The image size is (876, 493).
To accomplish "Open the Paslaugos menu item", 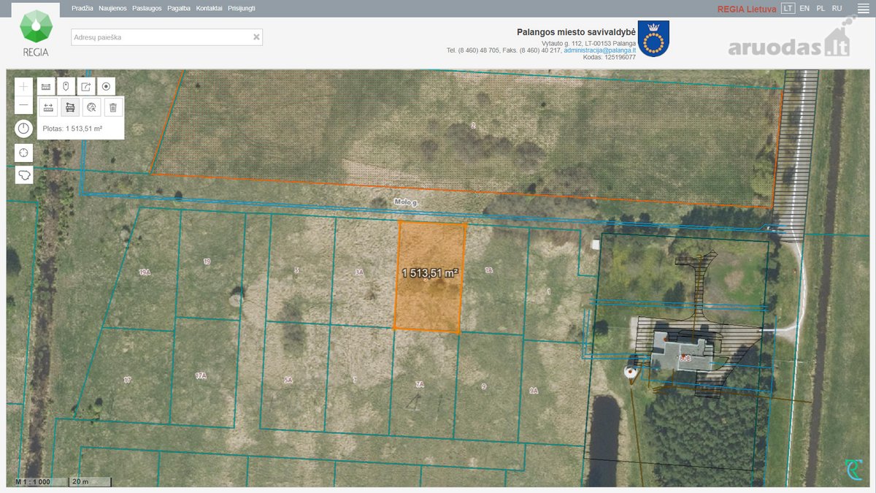I will click(147, 8).
